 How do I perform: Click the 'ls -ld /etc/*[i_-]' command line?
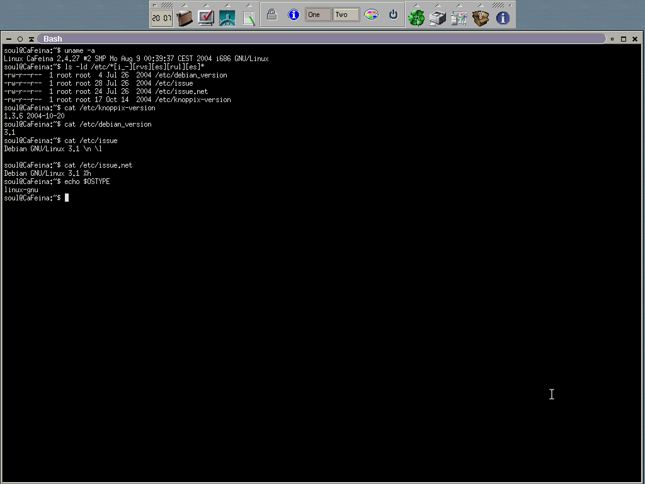click(x=104, y=67)
